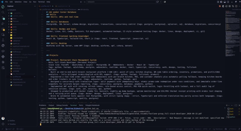
Task: Open Explorer views and more actions menu
Action: [35, 6]
